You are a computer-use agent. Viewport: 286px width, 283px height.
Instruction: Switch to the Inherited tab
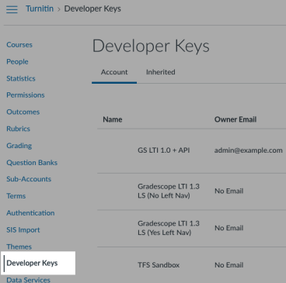161,72
